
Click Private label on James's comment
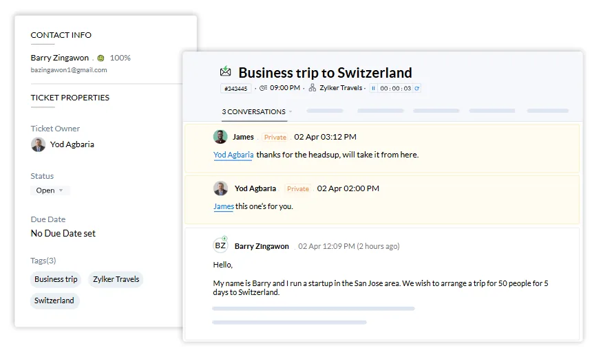click(275, 138)
